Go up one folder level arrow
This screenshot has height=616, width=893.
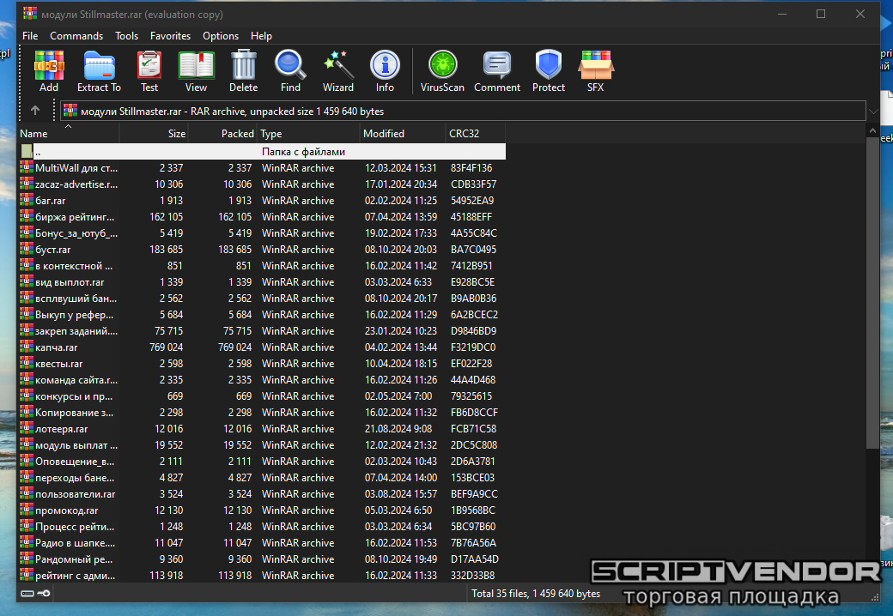(35, 111)
